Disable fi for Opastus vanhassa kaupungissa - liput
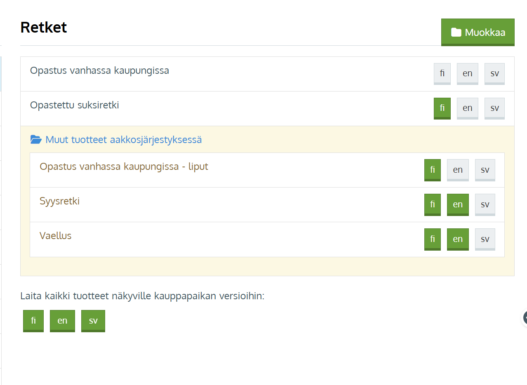The height and width of the screenshot is (385, 527). [432, 169]
